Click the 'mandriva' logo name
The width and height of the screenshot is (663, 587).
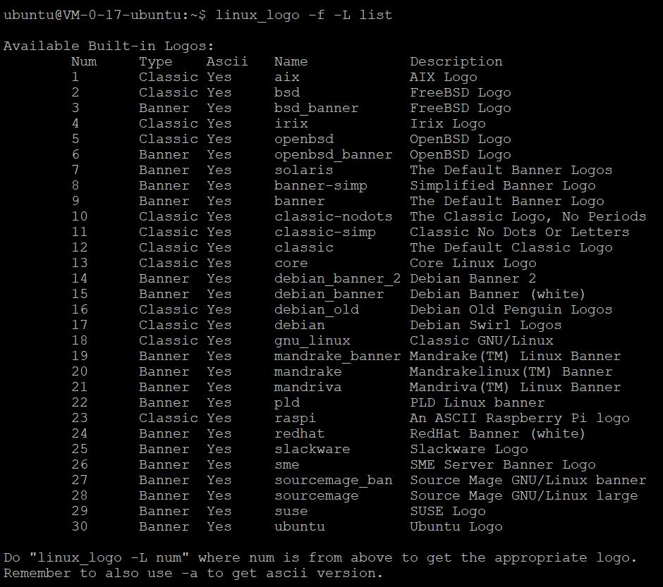(x=308, y=388)
